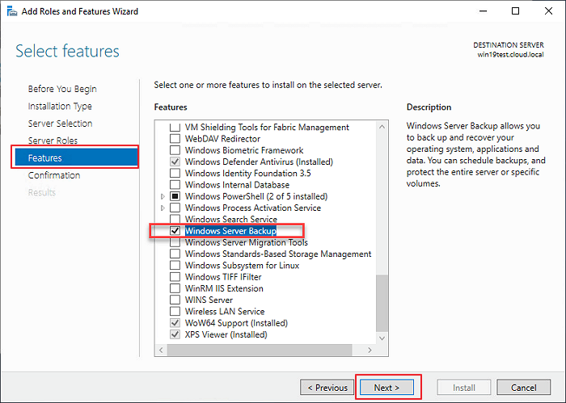566x403 pixels.
Task: Tick the Windows Biometric Framework checkbox
Action: tap(175, 150)
